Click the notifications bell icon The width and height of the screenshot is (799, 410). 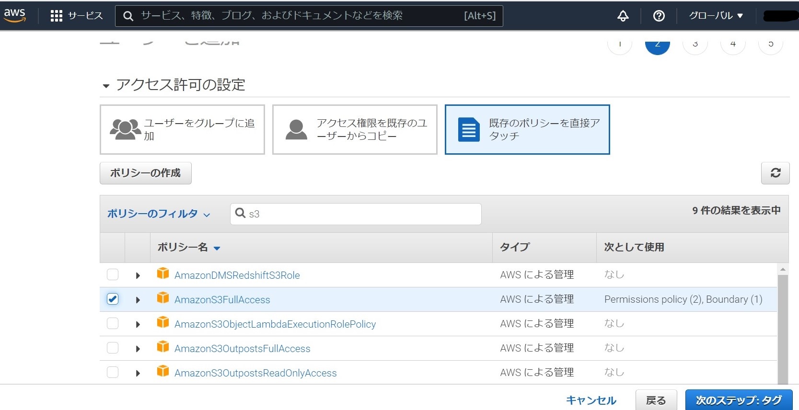point(623,16)
